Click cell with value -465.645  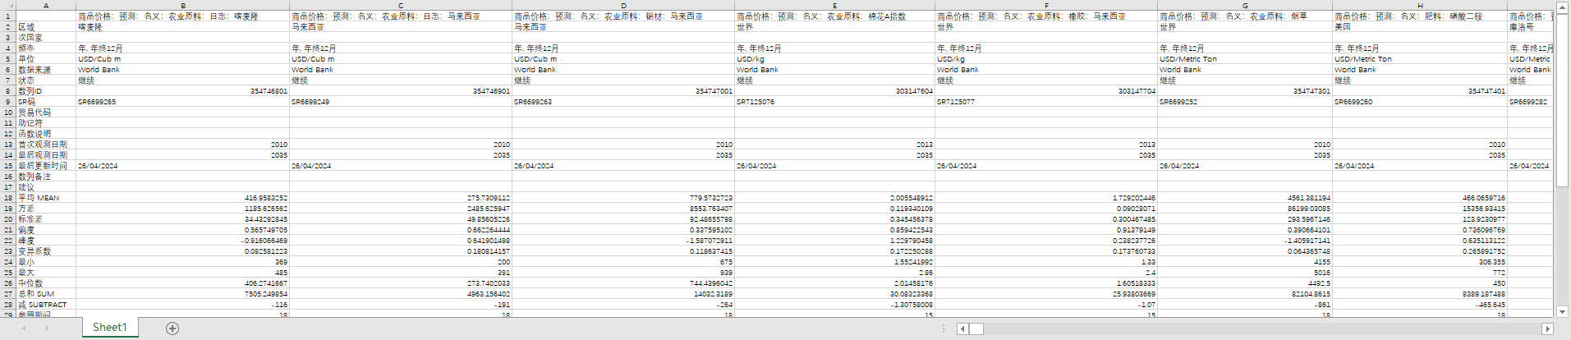pos(1420,305)
